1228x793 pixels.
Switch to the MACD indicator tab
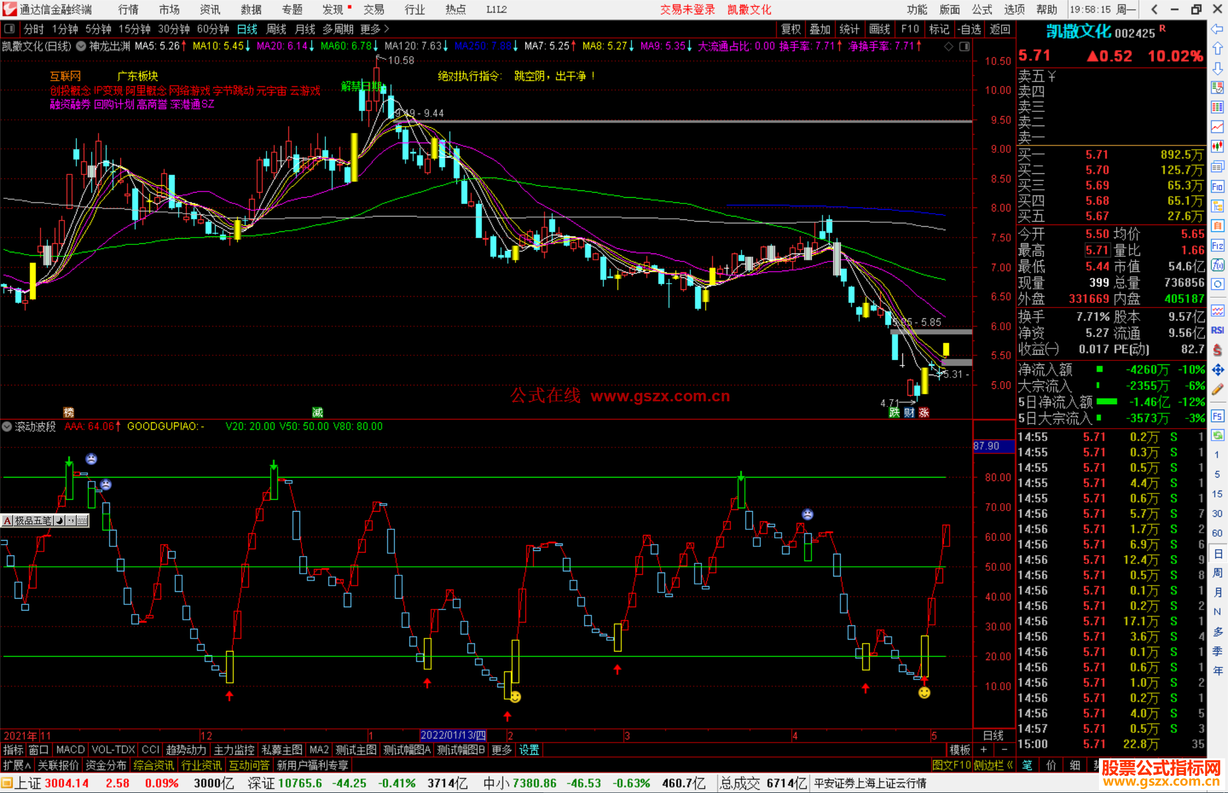[70, 750]
